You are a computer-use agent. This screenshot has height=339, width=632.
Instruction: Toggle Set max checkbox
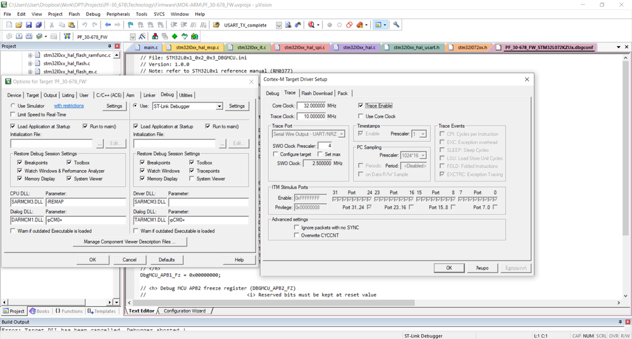tap(320, 154)
